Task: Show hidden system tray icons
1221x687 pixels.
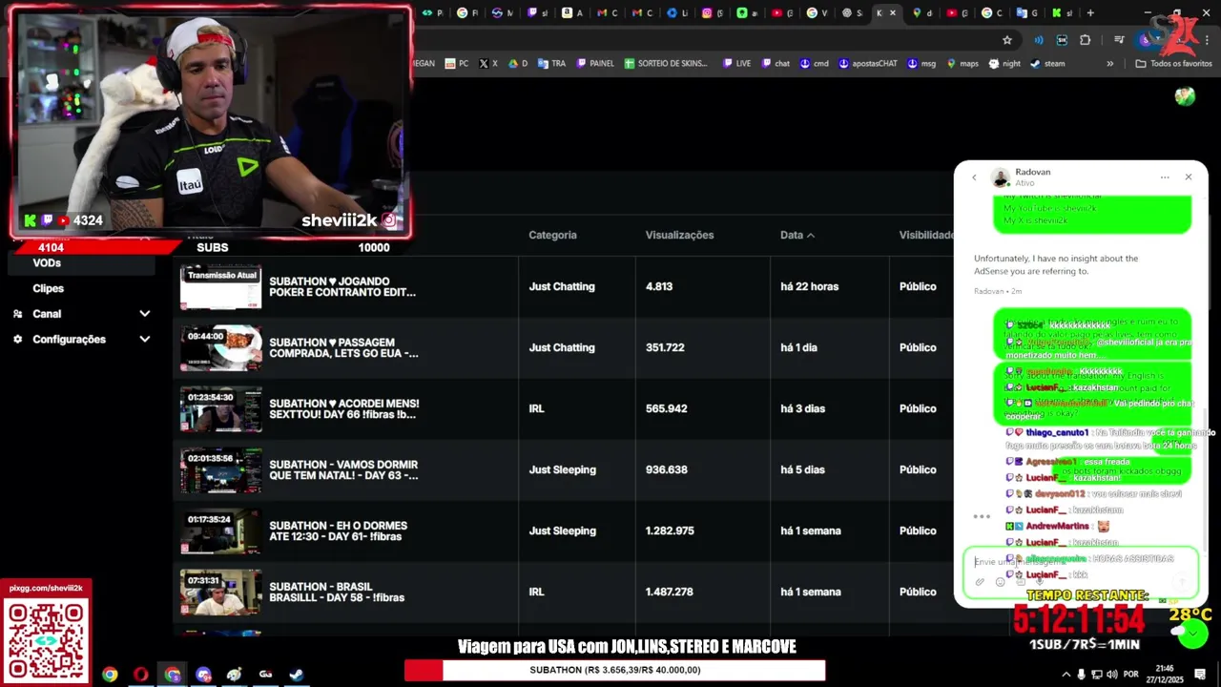Action: click(1065, 674)
